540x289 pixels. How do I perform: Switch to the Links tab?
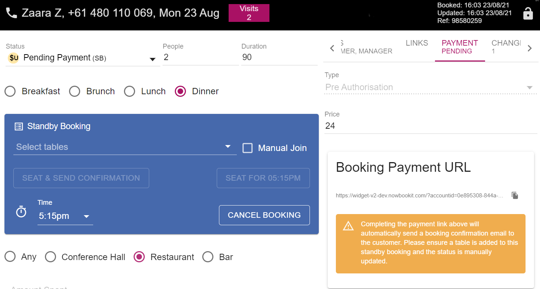click(416, 43)
